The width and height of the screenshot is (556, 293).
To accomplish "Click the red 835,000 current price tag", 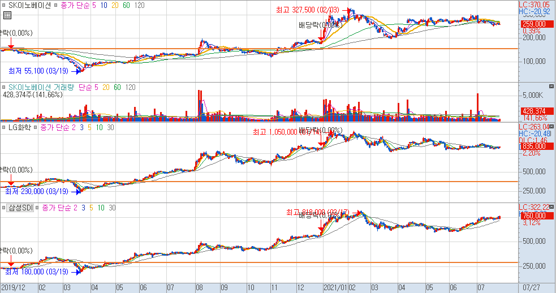I will [x=537, y=146].
